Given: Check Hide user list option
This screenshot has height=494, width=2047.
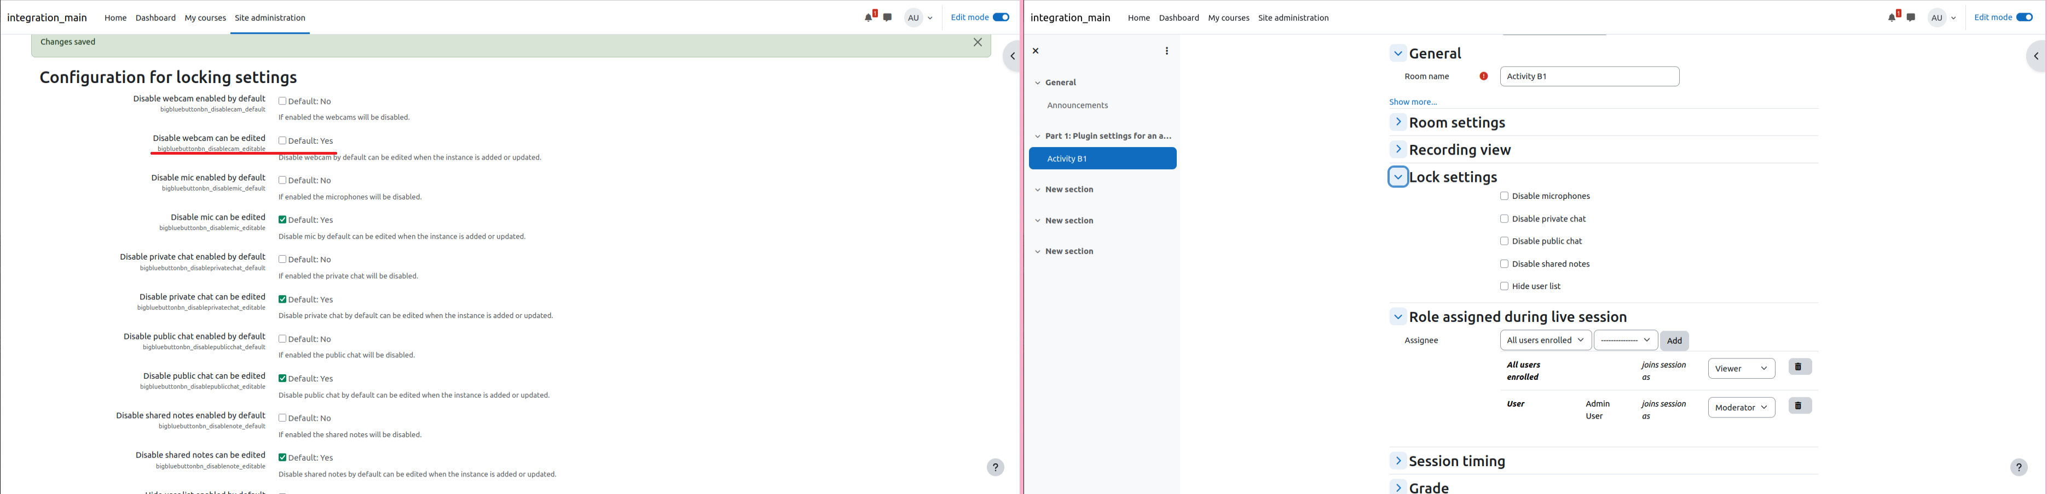Looking at the screenshot, I should (x=1504, y=286).
